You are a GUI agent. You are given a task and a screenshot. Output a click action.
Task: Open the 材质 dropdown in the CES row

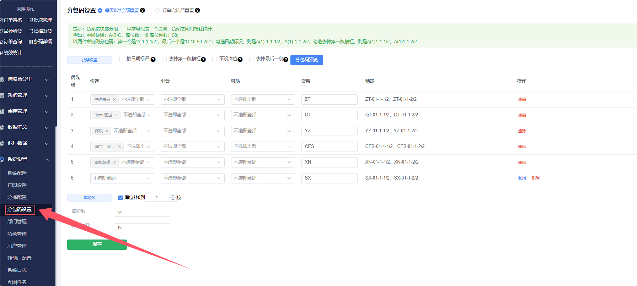click(263, 147)
